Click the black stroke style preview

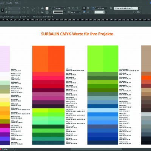click(58, 12)
